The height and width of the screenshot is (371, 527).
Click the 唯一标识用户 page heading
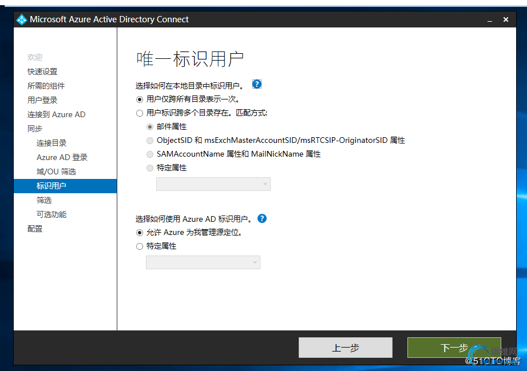point(190,59)
